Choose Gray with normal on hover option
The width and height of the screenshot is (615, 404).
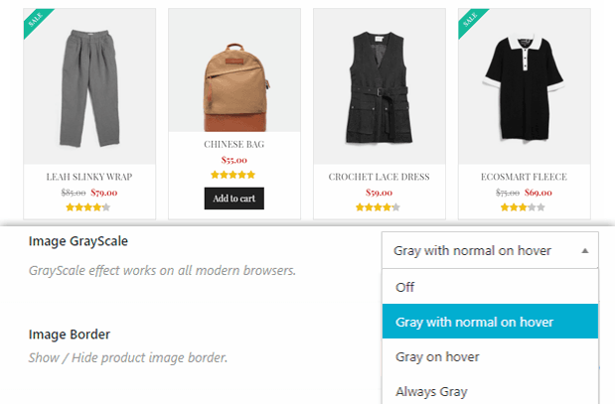click(x=490, y=322)
